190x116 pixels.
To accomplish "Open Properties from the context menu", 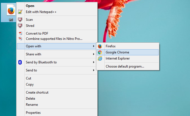I will 57,113.
